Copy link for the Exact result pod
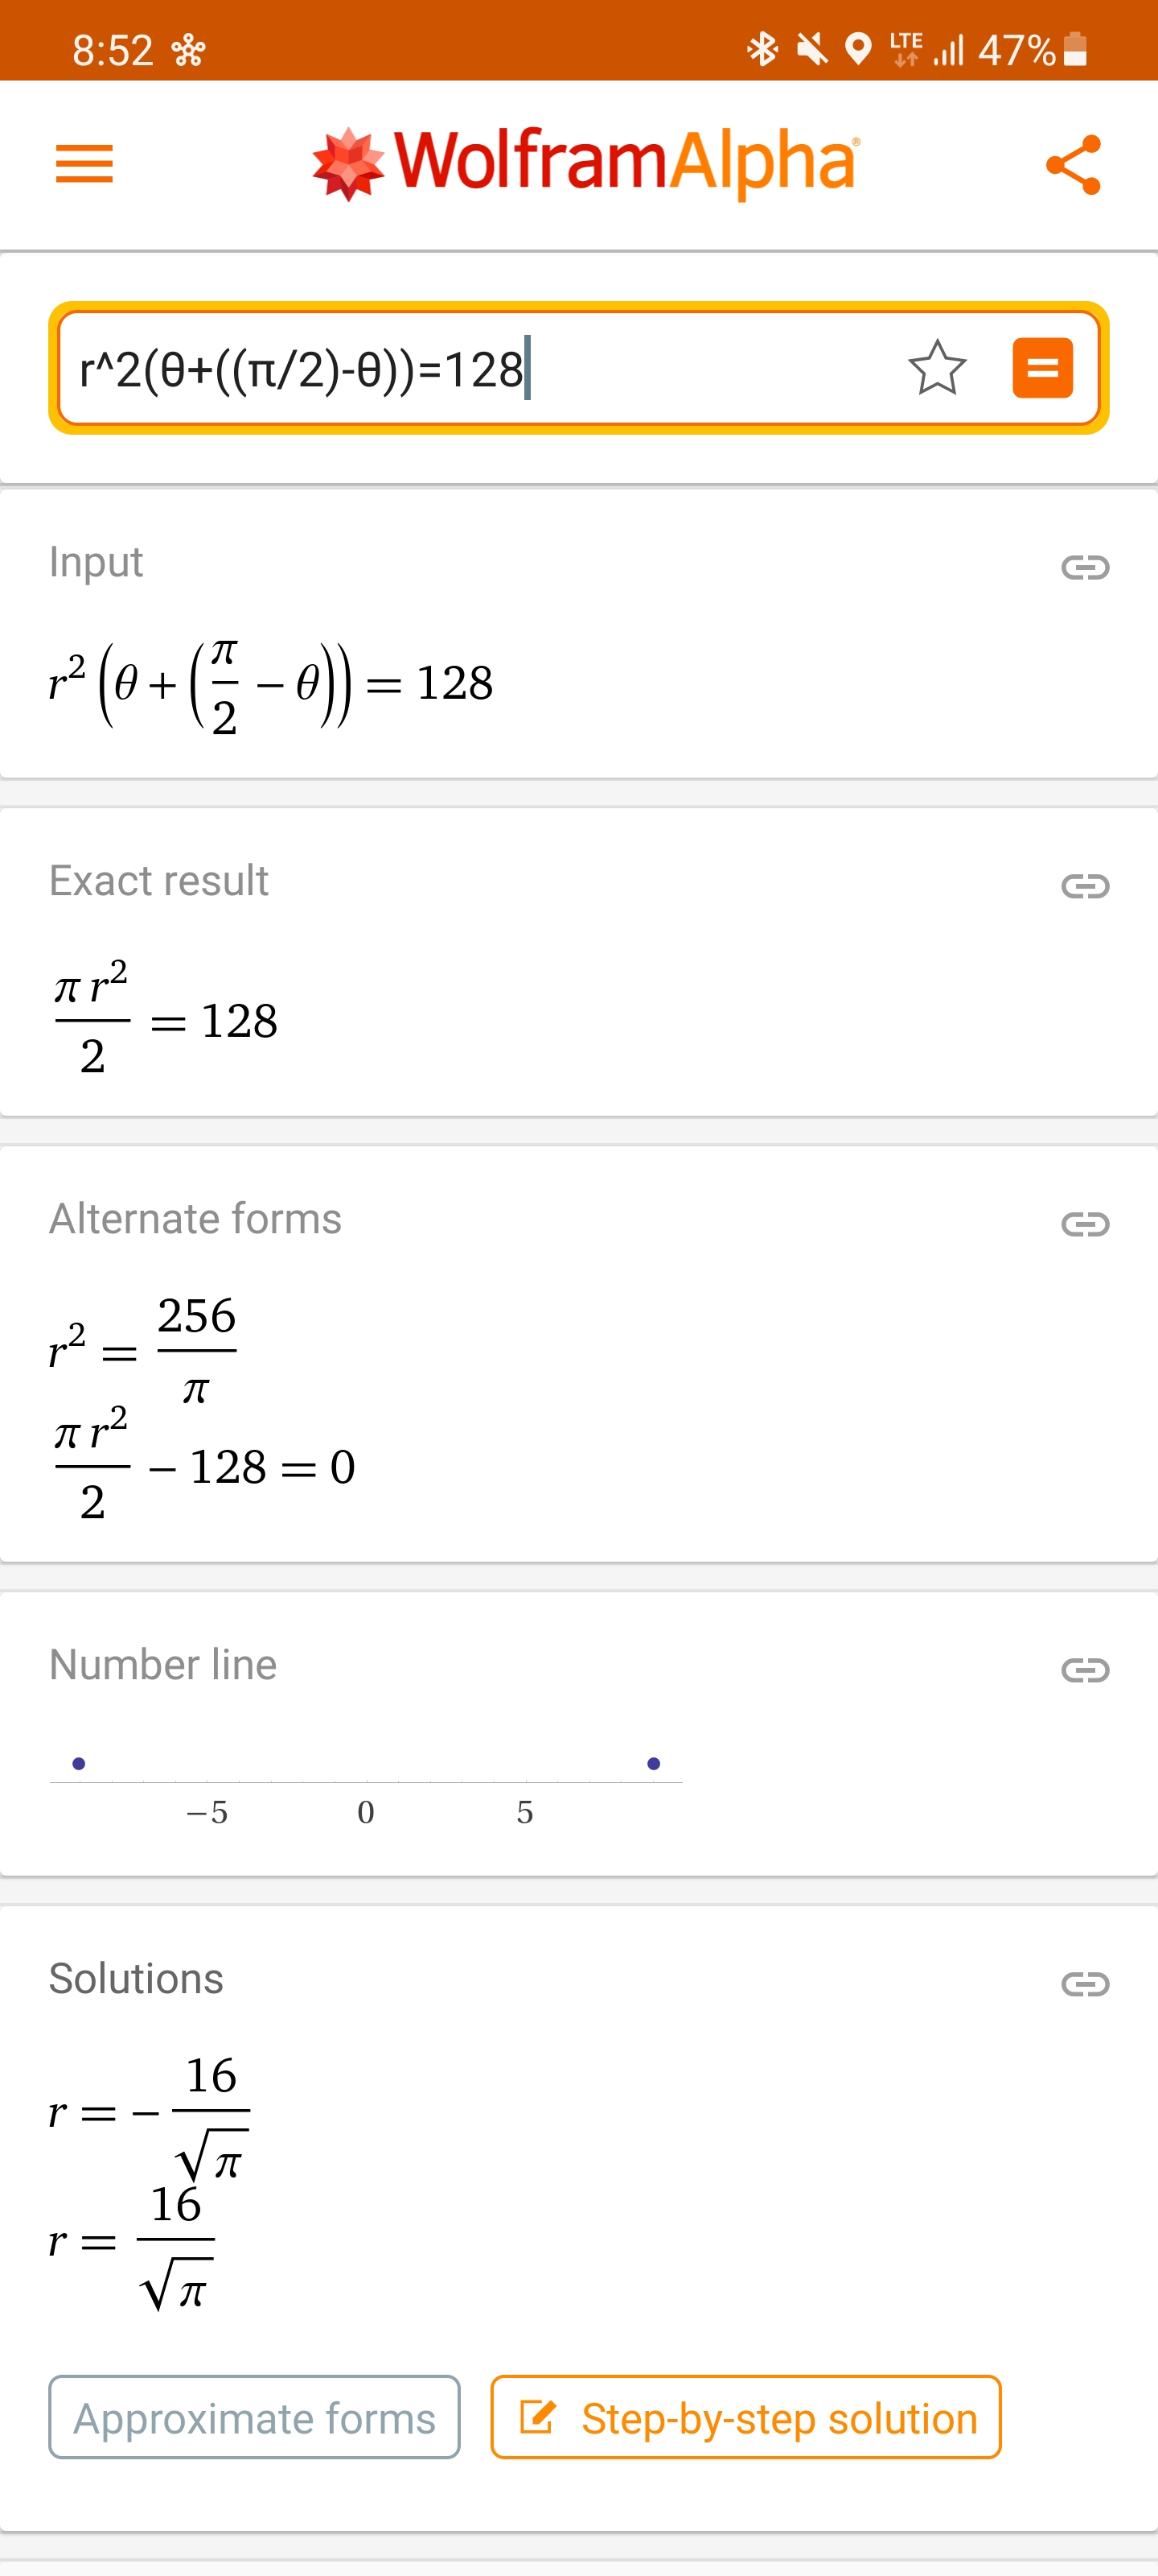This screenshot has height=2576, width=1158. pyautogui.click(x=1085, y=885)
